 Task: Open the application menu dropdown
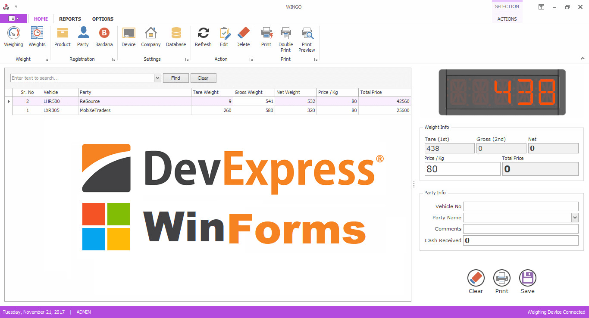[13, 18]
